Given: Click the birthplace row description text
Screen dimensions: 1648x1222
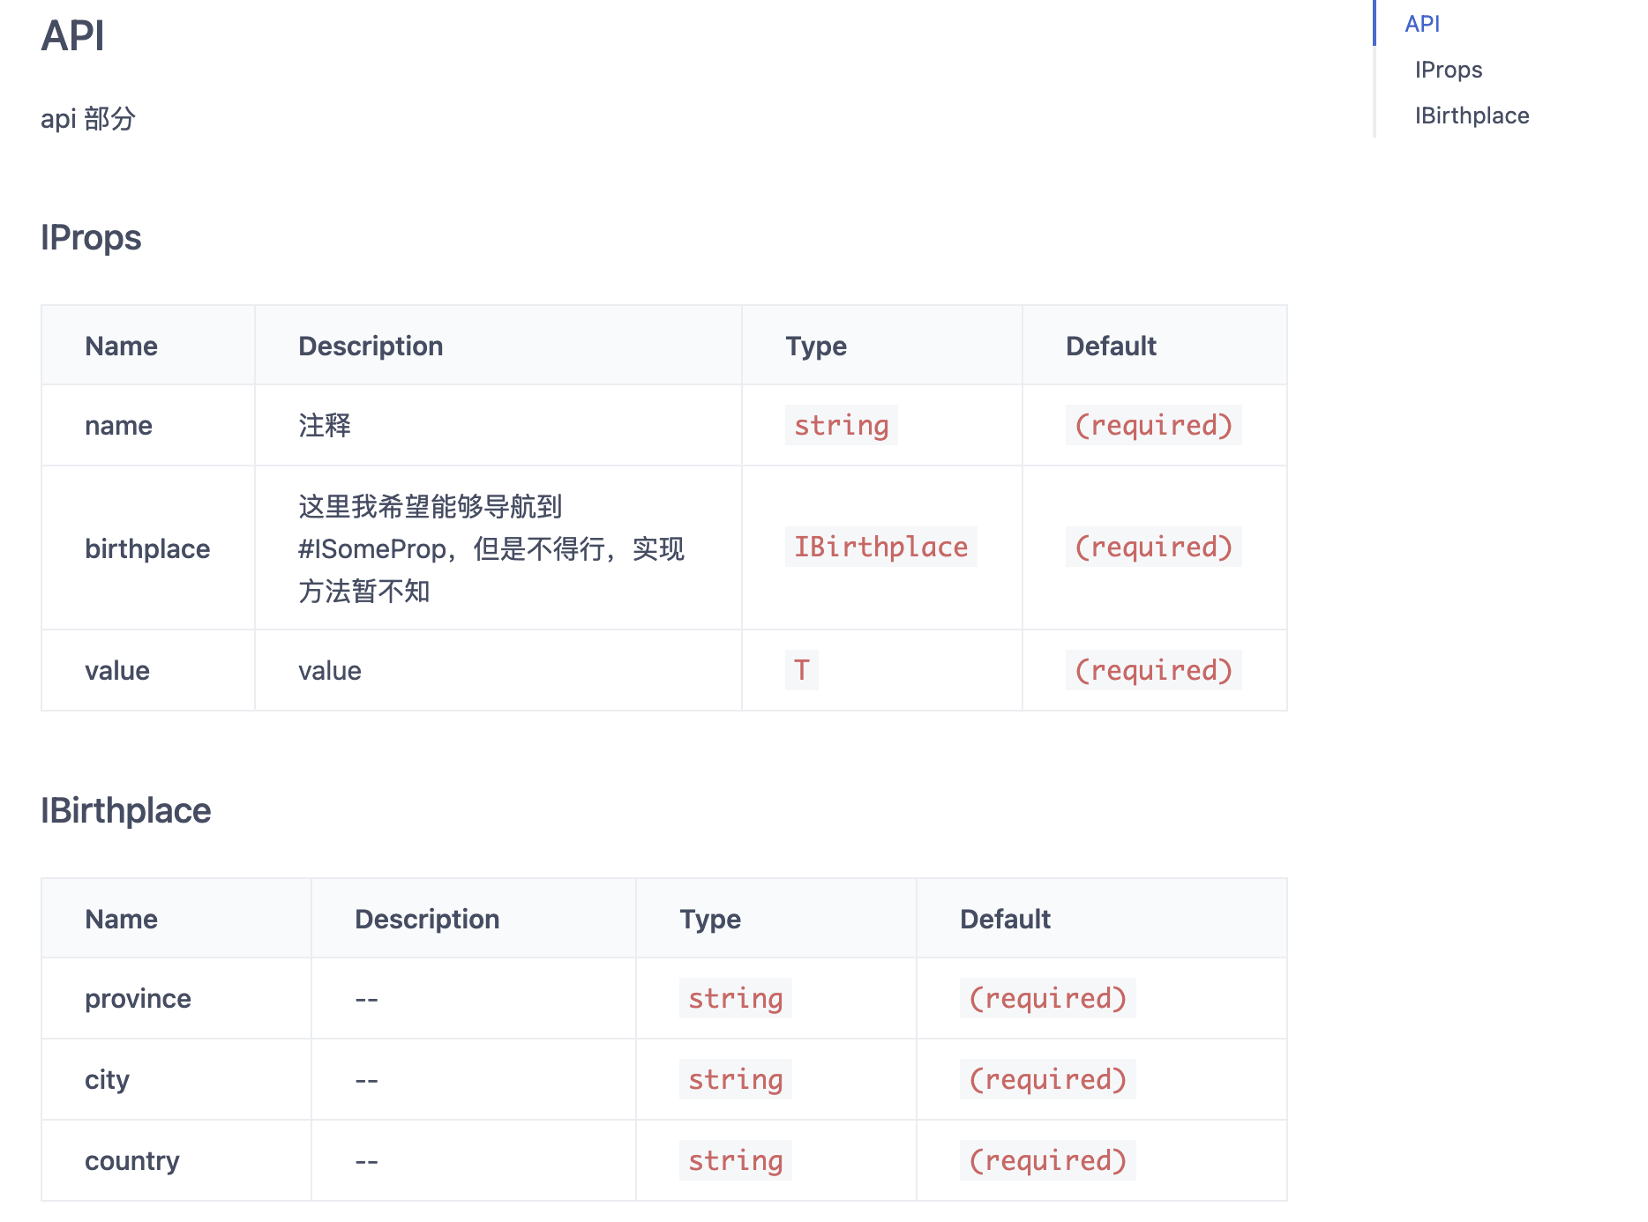Looking at the screenshot, I should [x=491, y=548].
